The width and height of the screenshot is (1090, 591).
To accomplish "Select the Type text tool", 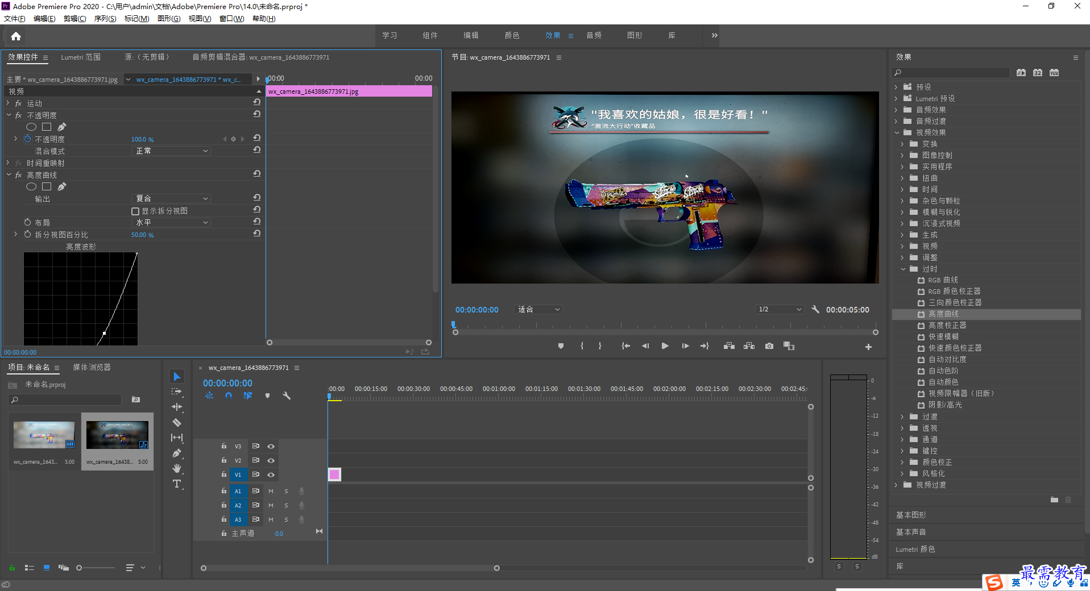I will [x=177, y=484].
